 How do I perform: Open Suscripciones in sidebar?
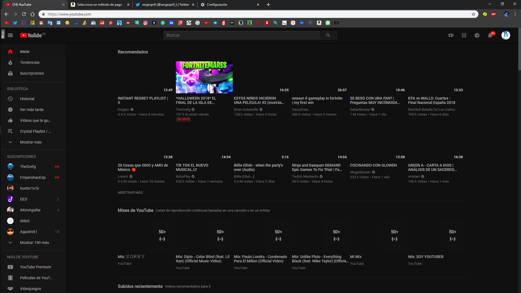pyautogui.click(x=33, y=73)
